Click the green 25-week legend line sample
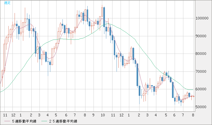The image size is (212, 125). click(x=44, y=121)
